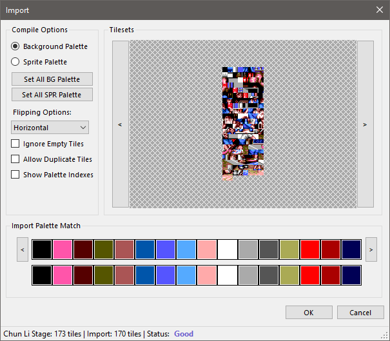Click the 'Chun Li Stage: 173 tiles' status text
The image size is (390, 341).
[43, 333]
